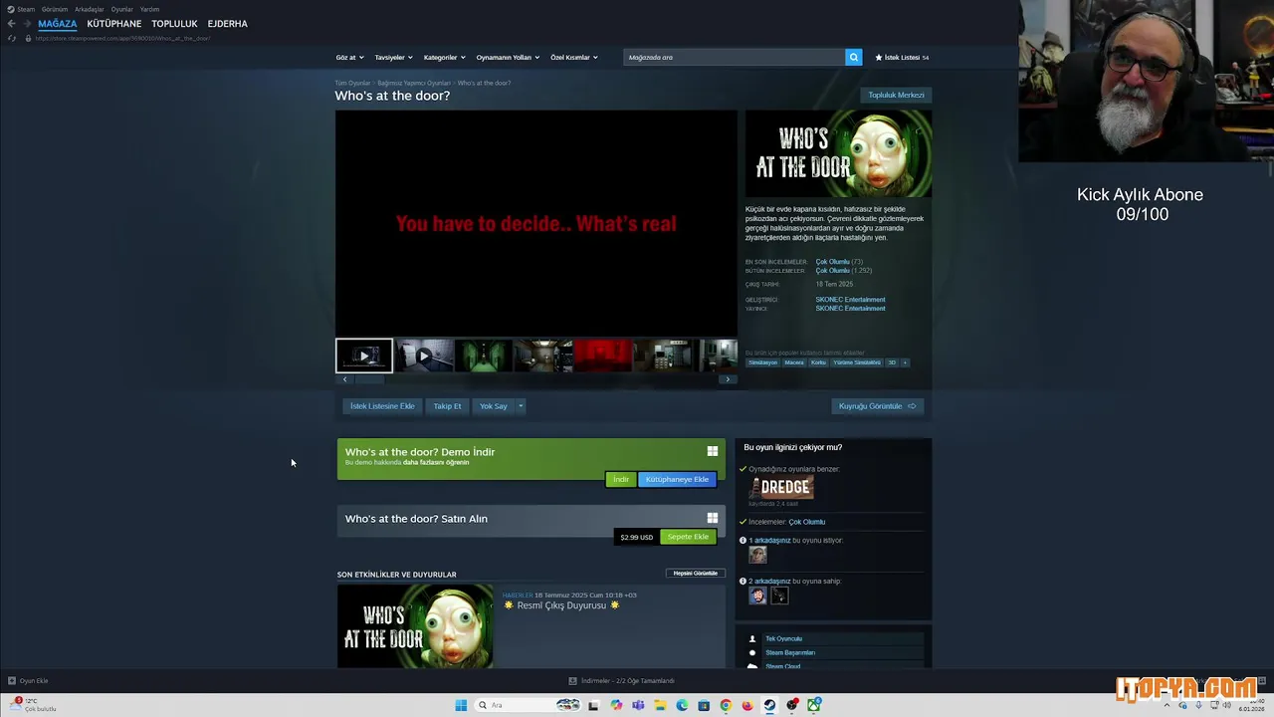Launch Copilot from the taskbar
This screenshot has height=717, width=1274.
[616, 705]
